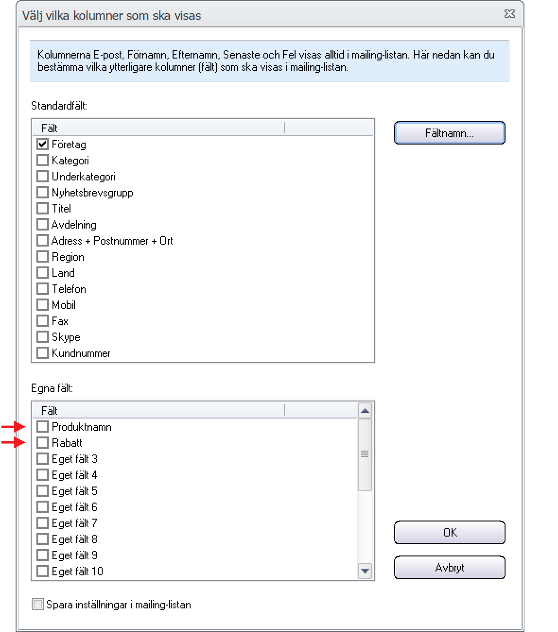Close the column selection dialog
Image resolution: width=558 pixels, height=632 pixels.
[x=509, y=14]
